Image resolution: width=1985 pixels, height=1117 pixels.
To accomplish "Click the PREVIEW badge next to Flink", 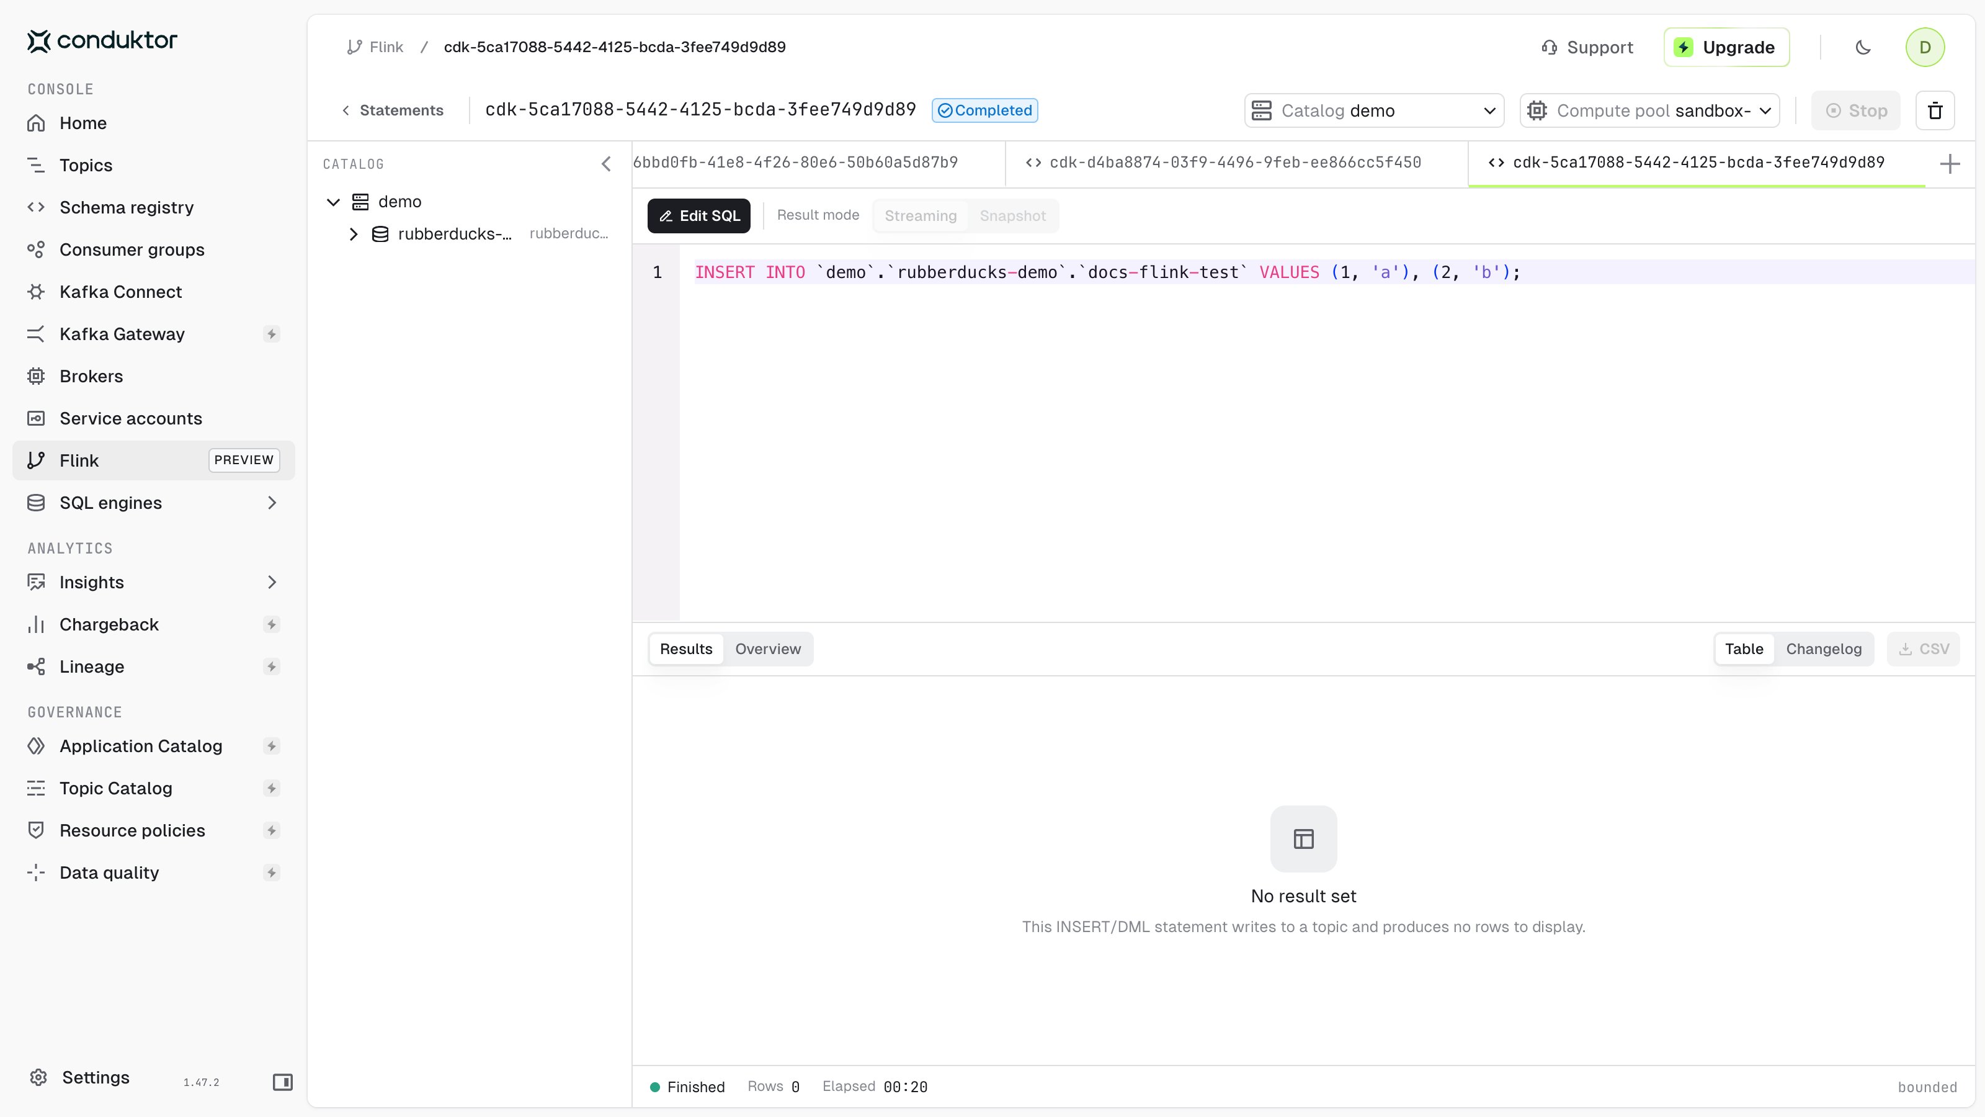I will 244,460.
